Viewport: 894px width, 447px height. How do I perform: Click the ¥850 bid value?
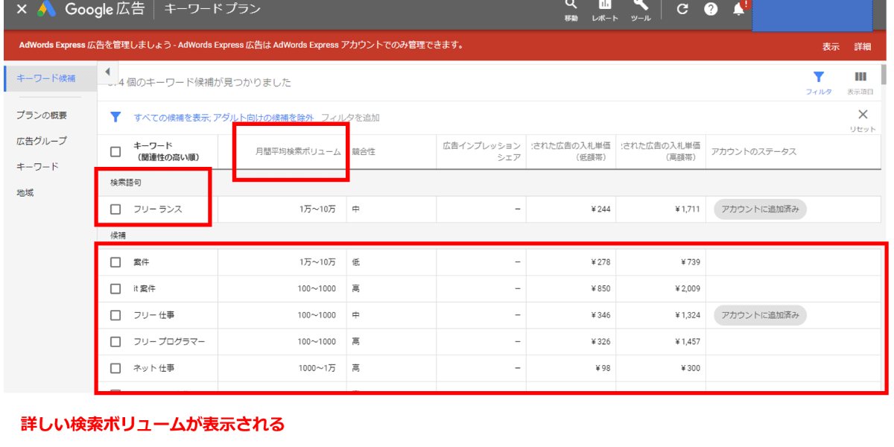[x=600, y=288]
